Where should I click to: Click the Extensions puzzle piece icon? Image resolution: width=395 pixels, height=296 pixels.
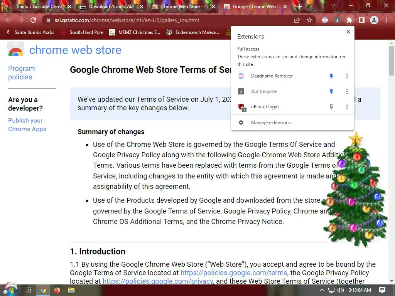click(349, 20)
